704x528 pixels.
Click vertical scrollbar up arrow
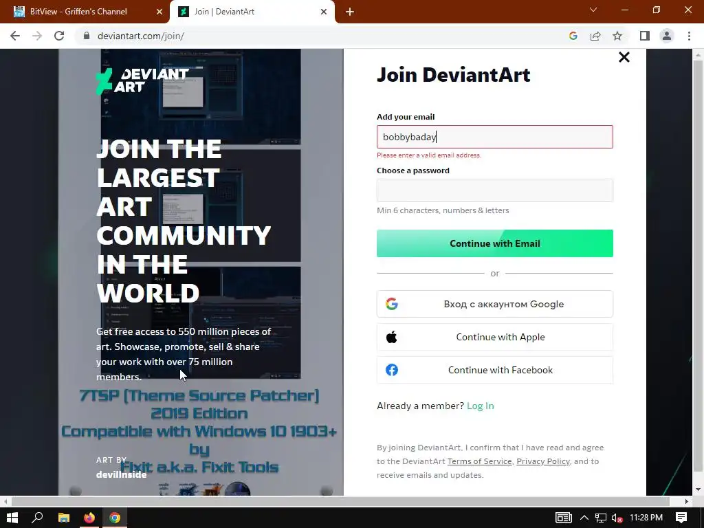point(698,55)
